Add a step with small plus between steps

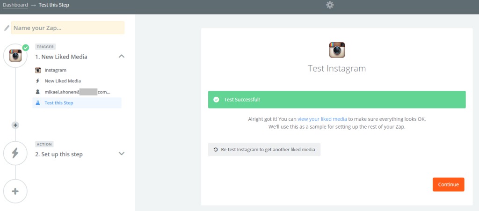(15, 125)
